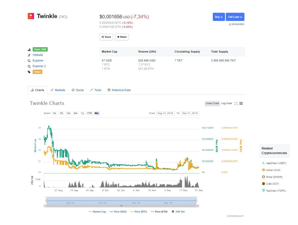Click the coinmarketcap.com chart credit
The width and height of the screenshot is (298, 225).
pyautogui.click(x=235, y=216)
